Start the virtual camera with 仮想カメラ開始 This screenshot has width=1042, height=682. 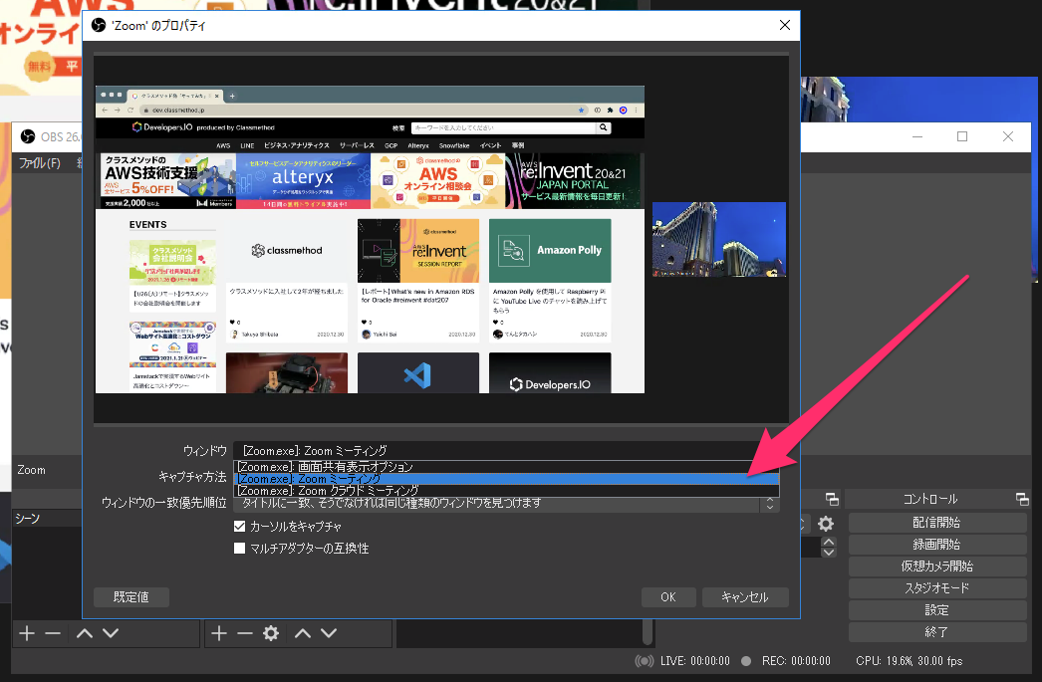pyautogui.click(x=937, y=567)
